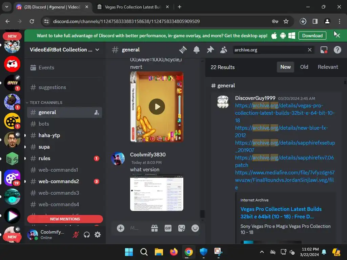Open the rules channel

64,158
